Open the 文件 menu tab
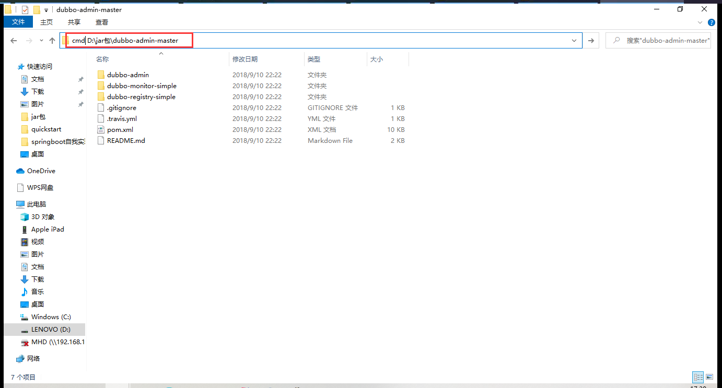 [x=18, y=22]
